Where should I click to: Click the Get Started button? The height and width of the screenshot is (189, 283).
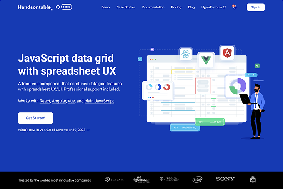click(35, 118)
